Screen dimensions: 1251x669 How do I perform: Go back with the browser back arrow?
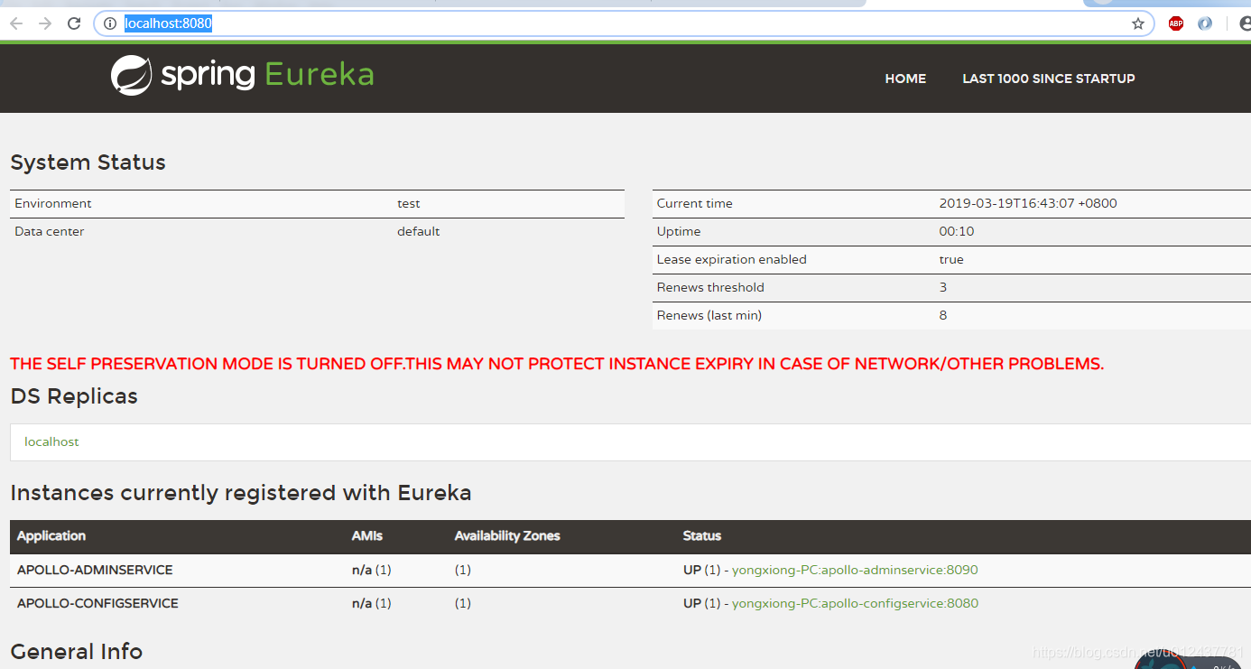click(16, 23)
